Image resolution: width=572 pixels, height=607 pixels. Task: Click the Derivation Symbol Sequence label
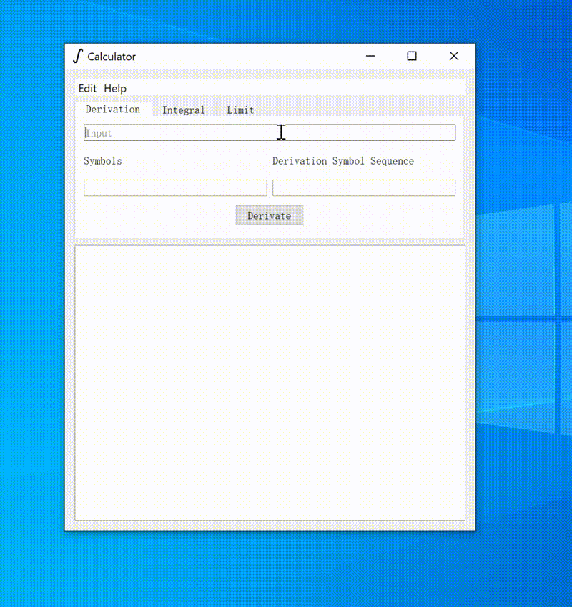[x=343, y=161]
